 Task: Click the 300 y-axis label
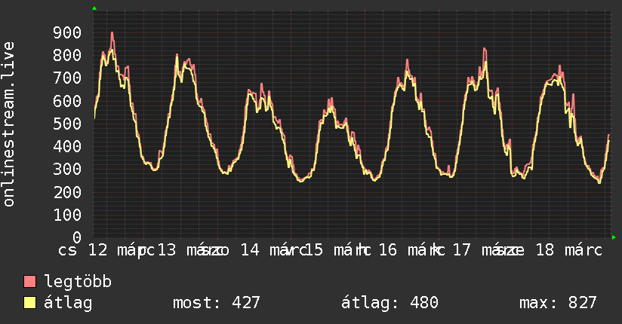click(67, 170)
